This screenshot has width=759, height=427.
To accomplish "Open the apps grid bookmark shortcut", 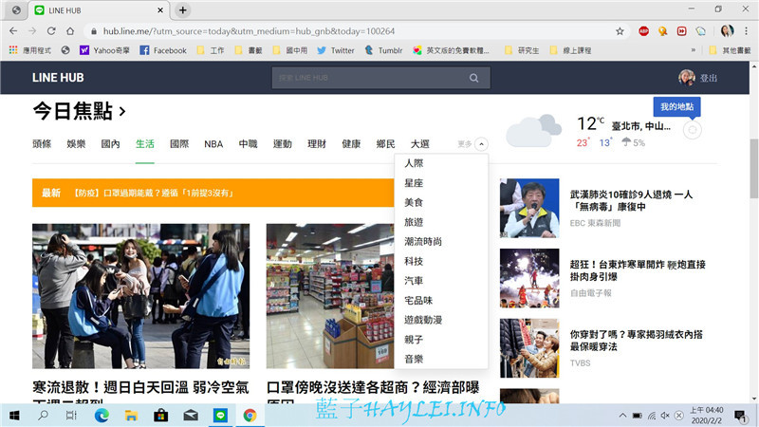I will (x=13, y=50).
